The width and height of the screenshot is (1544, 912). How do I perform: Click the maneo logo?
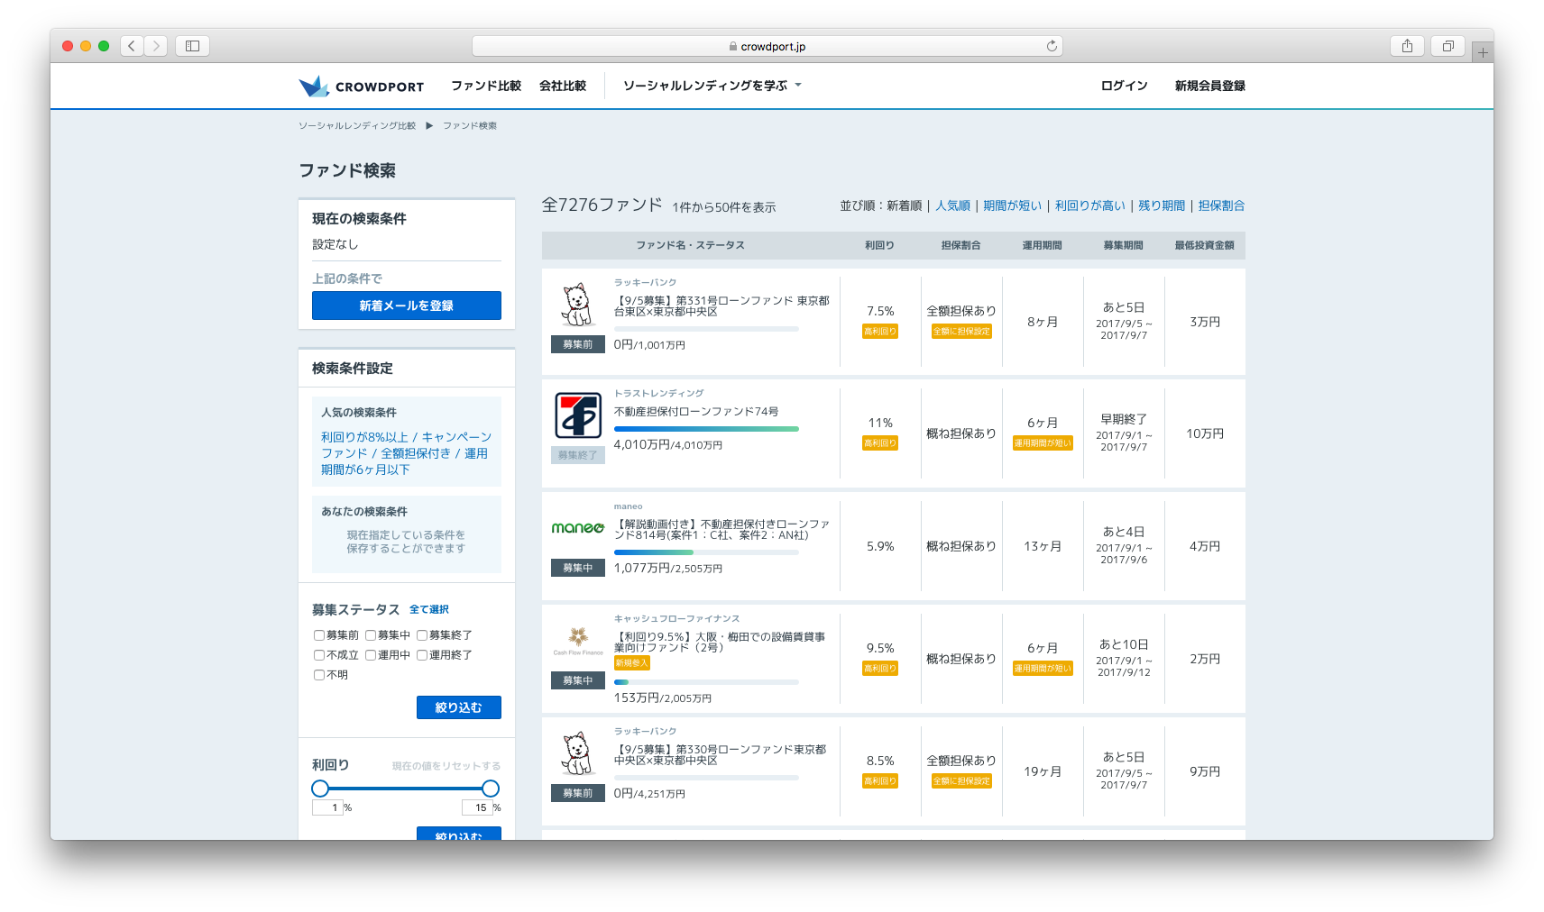pos(578,528)
